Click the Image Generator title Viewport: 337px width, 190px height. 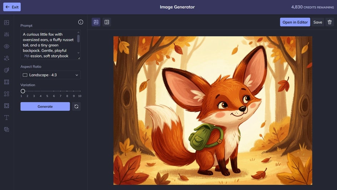(x=177, y=7)
